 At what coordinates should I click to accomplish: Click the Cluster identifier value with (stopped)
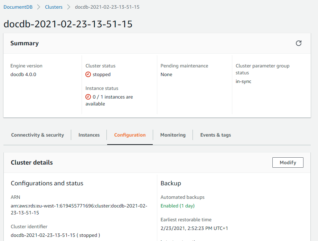(x=55, y=235)
